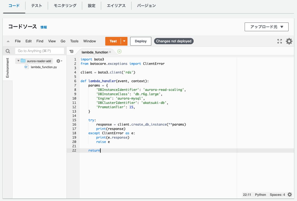Image resolution: width=297 pixels, height=201 pixels.
Task: Open the Tools menu
Action: pos(74,41)
